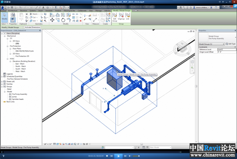This screenshot has height=159, width=237.
Task: Click the Trim/Extend to Corner icon
Action: [69, 20]
